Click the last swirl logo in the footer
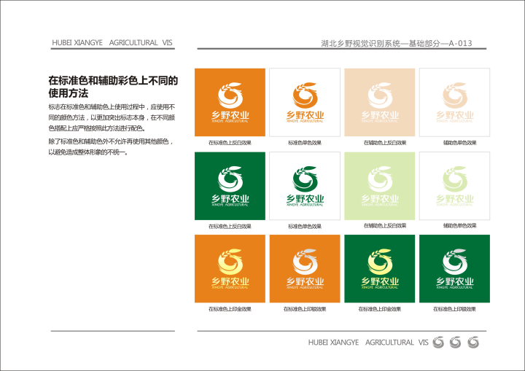 pos(474,342)
